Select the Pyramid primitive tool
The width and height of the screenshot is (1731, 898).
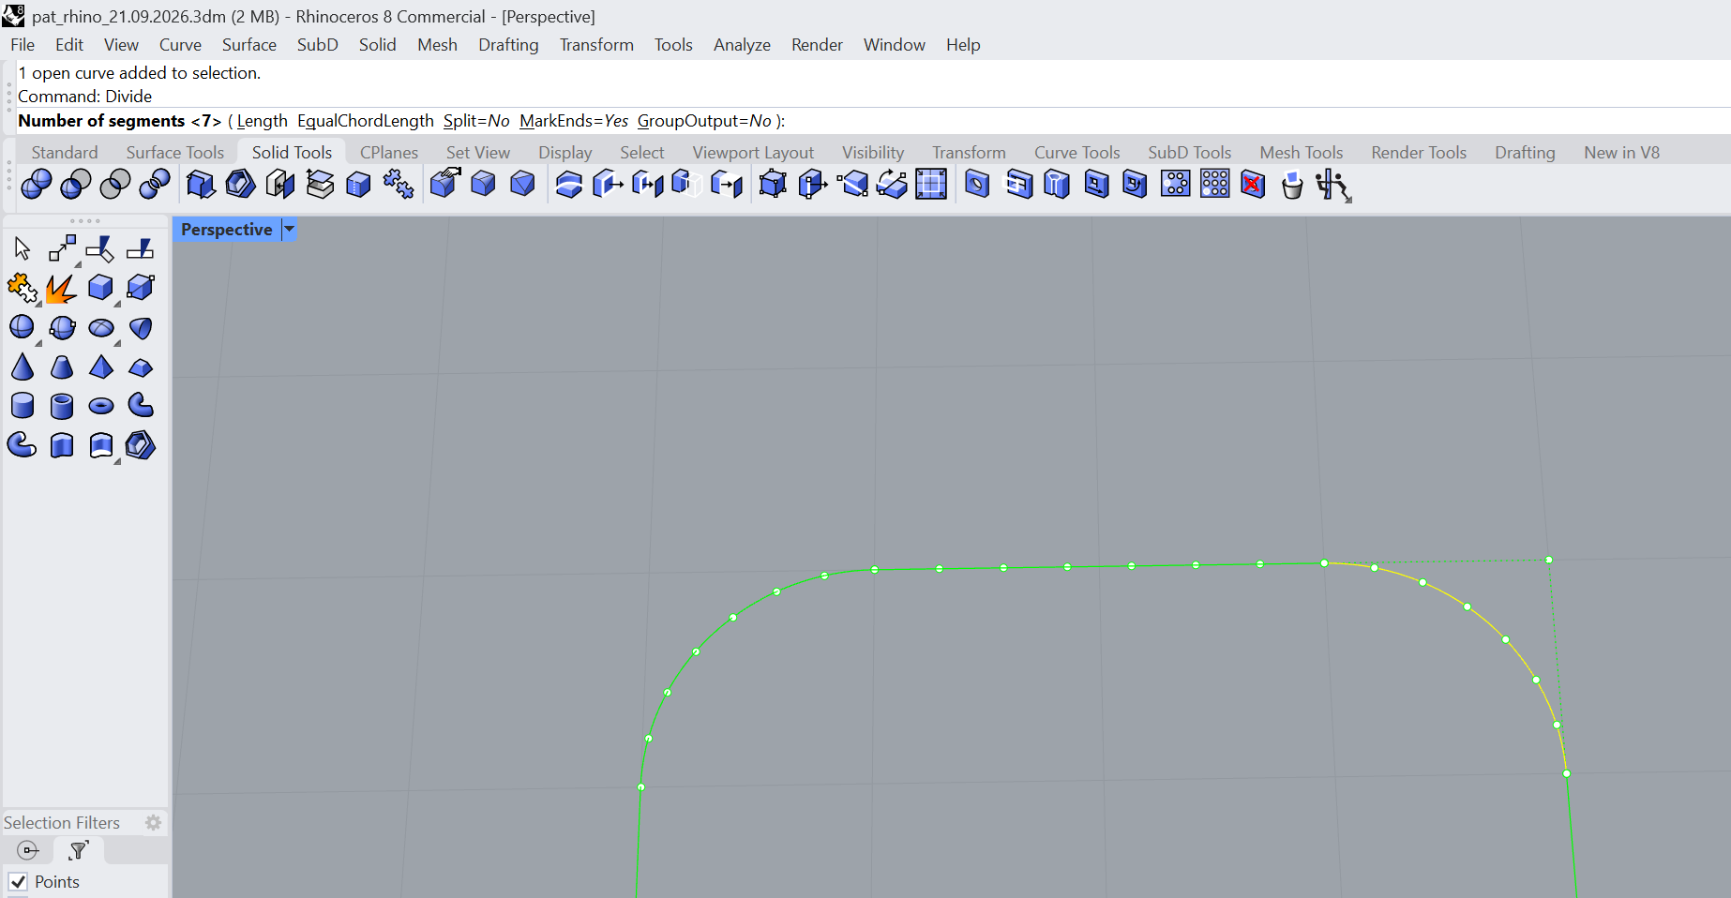click(101, 367)
